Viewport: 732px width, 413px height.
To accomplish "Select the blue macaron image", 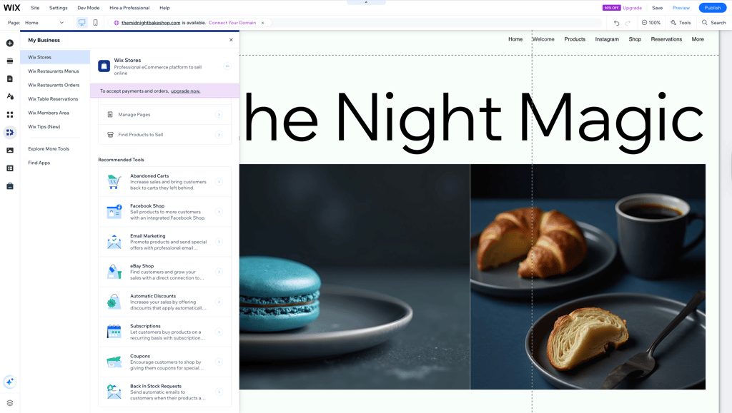I will point(355,277).
